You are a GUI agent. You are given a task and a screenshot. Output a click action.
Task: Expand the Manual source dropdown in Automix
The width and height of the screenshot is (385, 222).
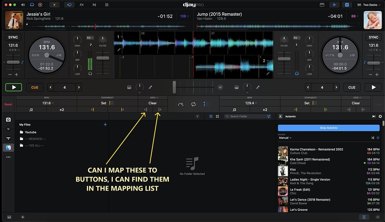click(x=285, y=138)
